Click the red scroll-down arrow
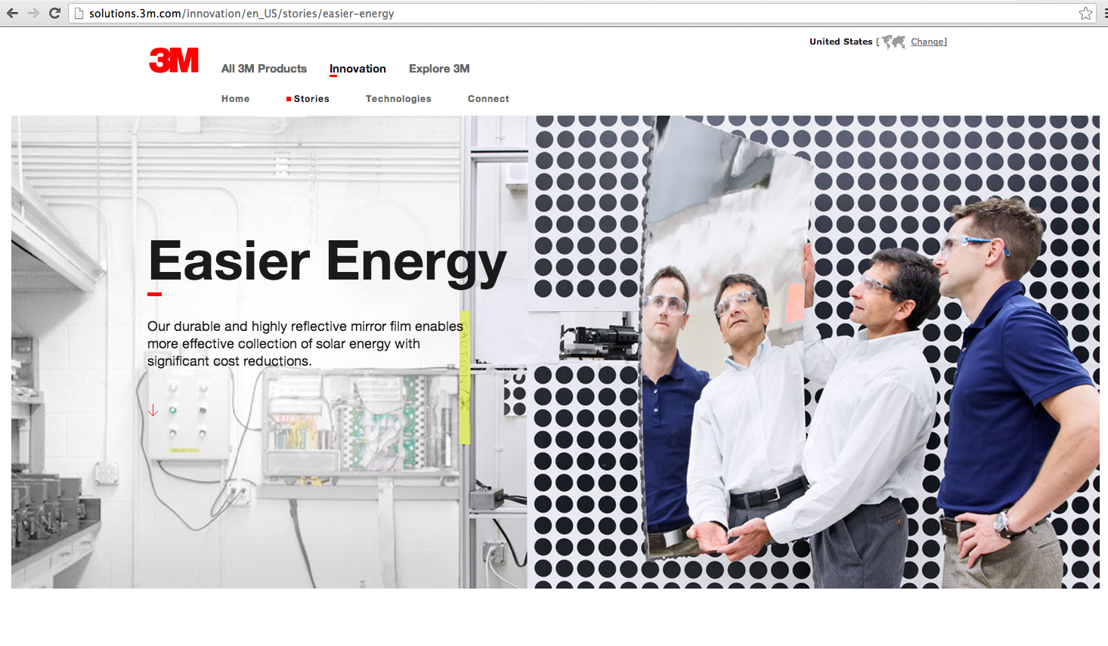 (x=153, y=410)
